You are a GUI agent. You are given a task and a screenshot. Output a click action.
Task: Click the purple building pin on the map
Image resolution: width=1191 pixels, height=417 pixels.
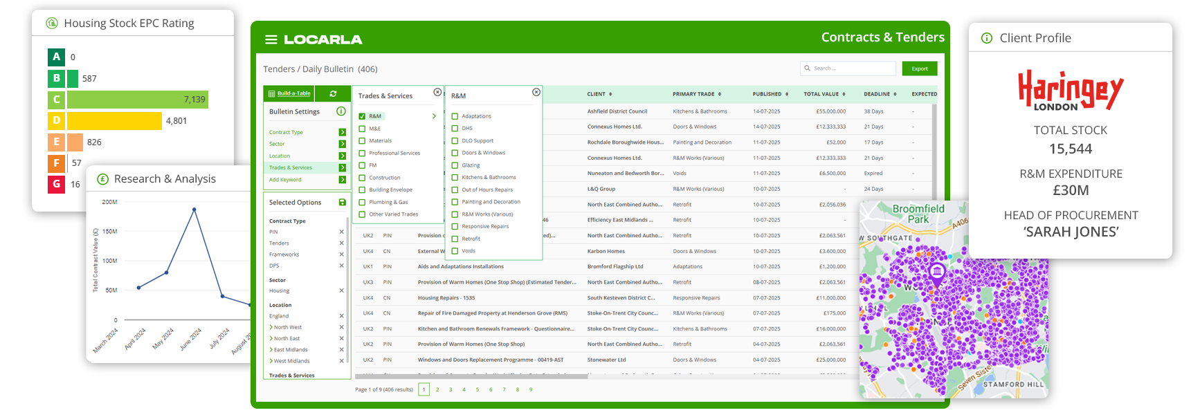pyautogui.click(x=937, y=273)
